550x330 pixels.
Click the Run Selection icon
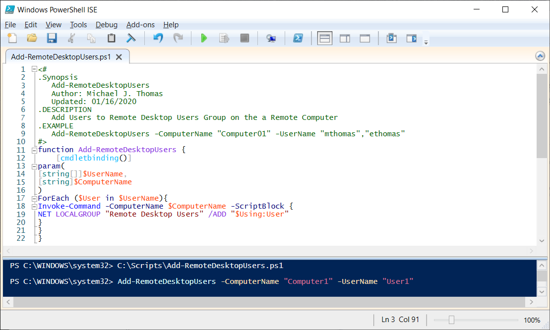click(224, 38)
